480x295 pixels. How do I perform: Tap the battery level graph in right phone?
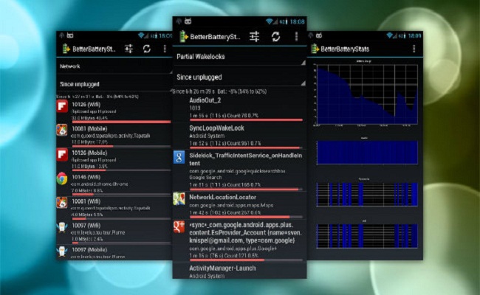(x=366, y=94)
